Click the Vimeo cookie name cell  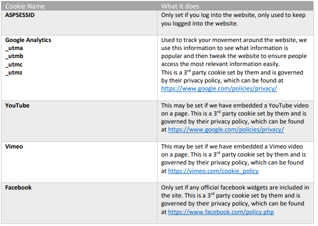(14, 146)
